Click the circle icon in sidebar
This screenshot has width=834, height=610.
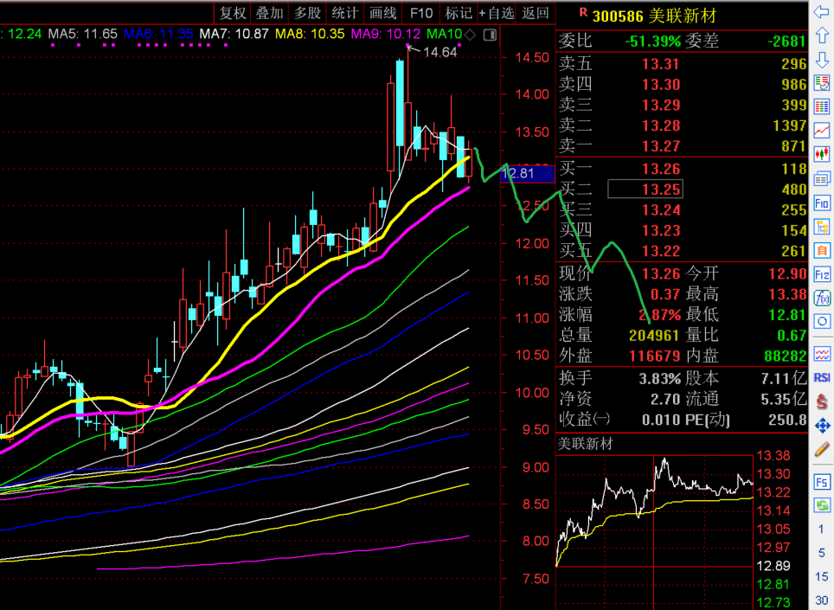coord(822,321)
